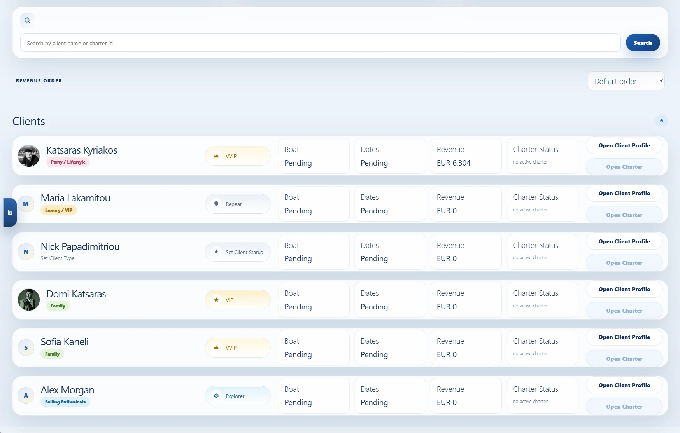This screenshot has width=680, height=433.
Task: Open the side calculator panel tab
Action: pyautogui.click(x=10, y=212)
